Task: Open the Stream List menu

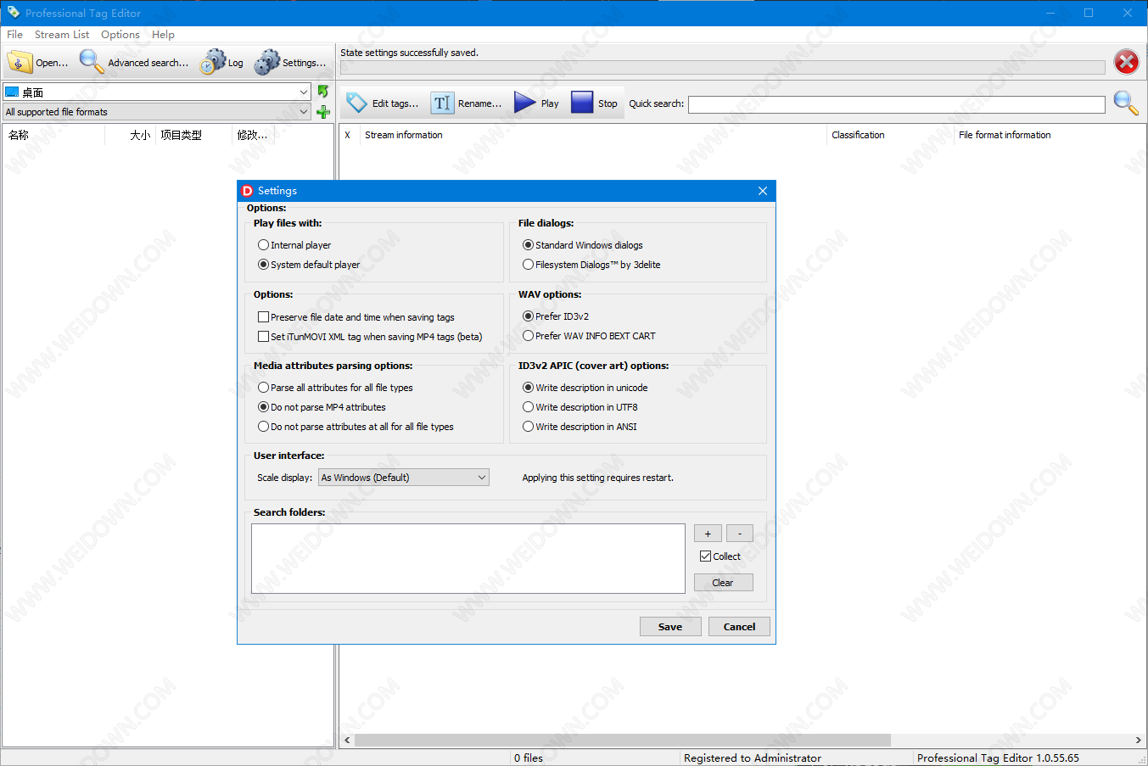Action: [62, 35]
